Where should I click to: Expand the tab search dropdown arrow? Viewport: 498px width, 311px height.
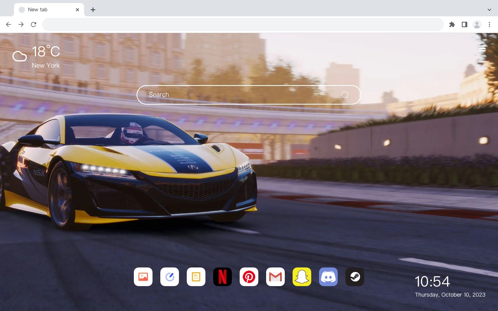489,10
